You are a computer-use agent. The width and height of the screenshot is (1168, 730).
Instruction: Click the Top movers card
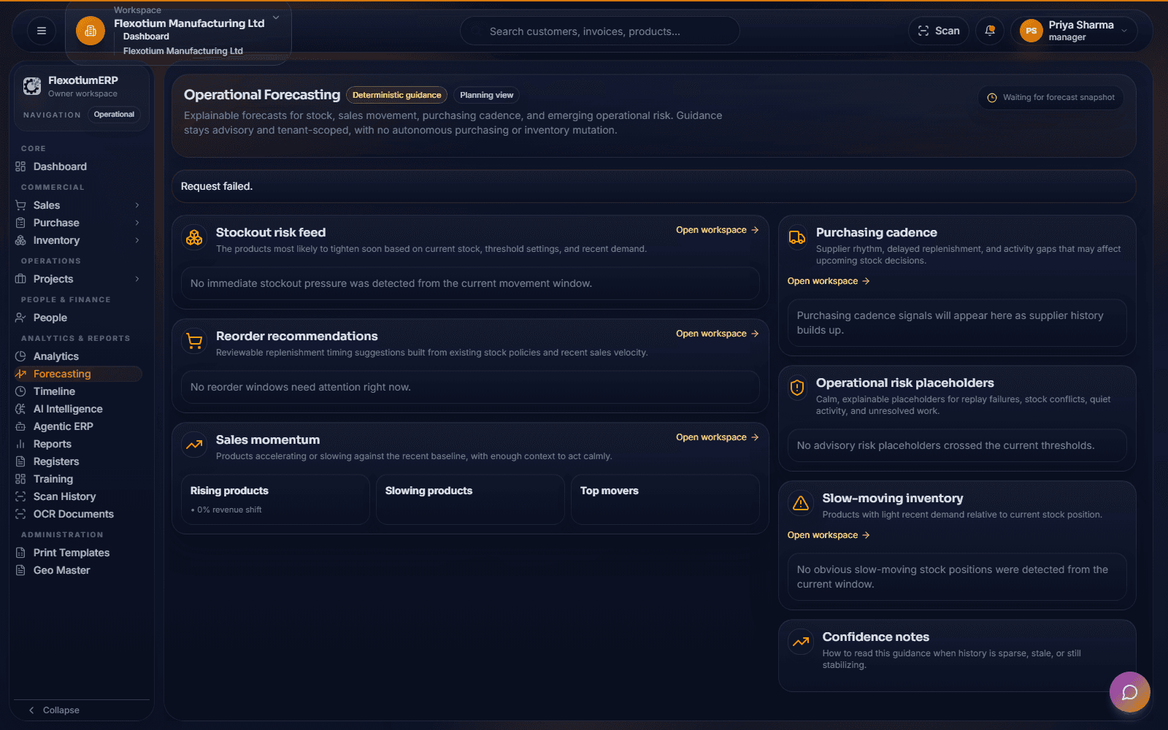[x=665, y=499]
